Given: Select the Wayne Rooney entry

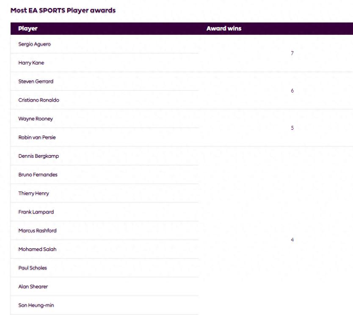Looking at the screenshot, I should pos(36,119).
